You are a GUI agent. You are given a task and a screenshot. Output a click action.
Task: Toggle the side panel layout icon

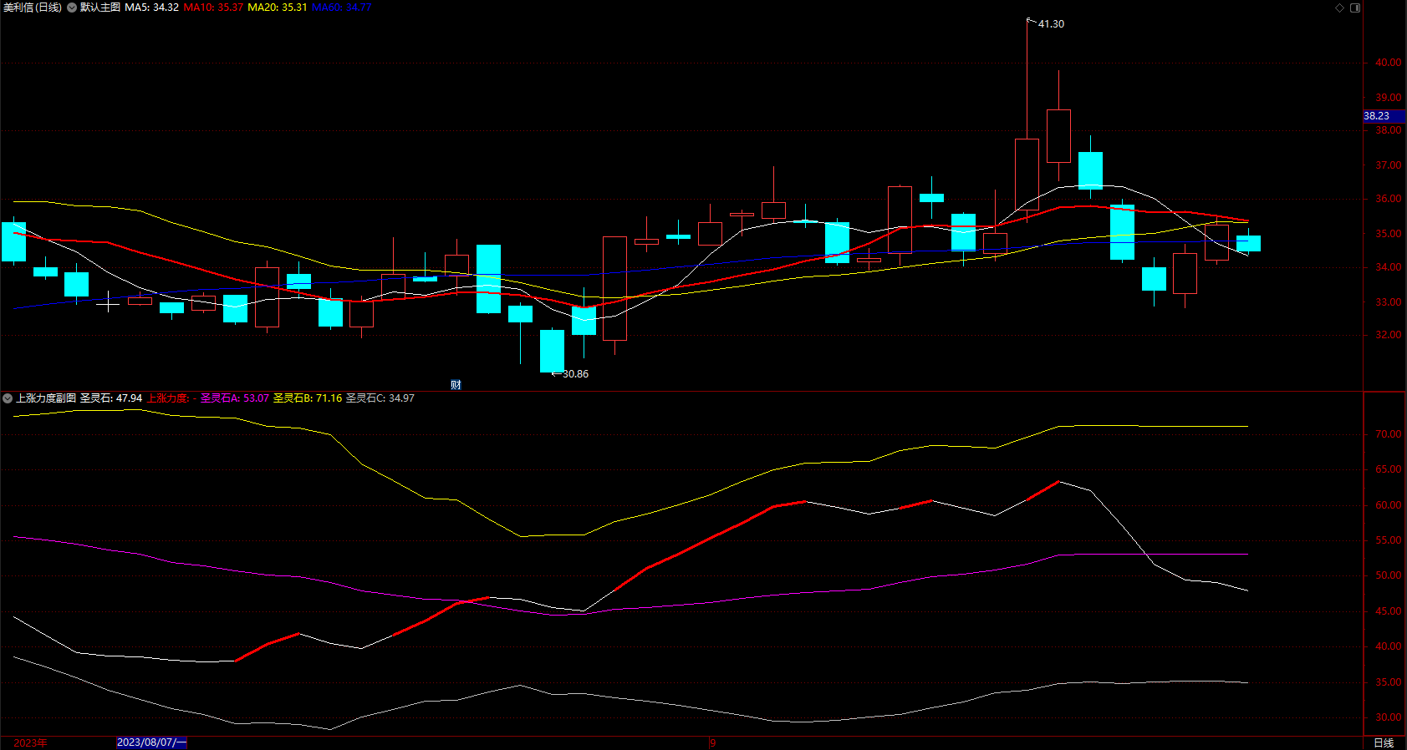click(1355, 8)
